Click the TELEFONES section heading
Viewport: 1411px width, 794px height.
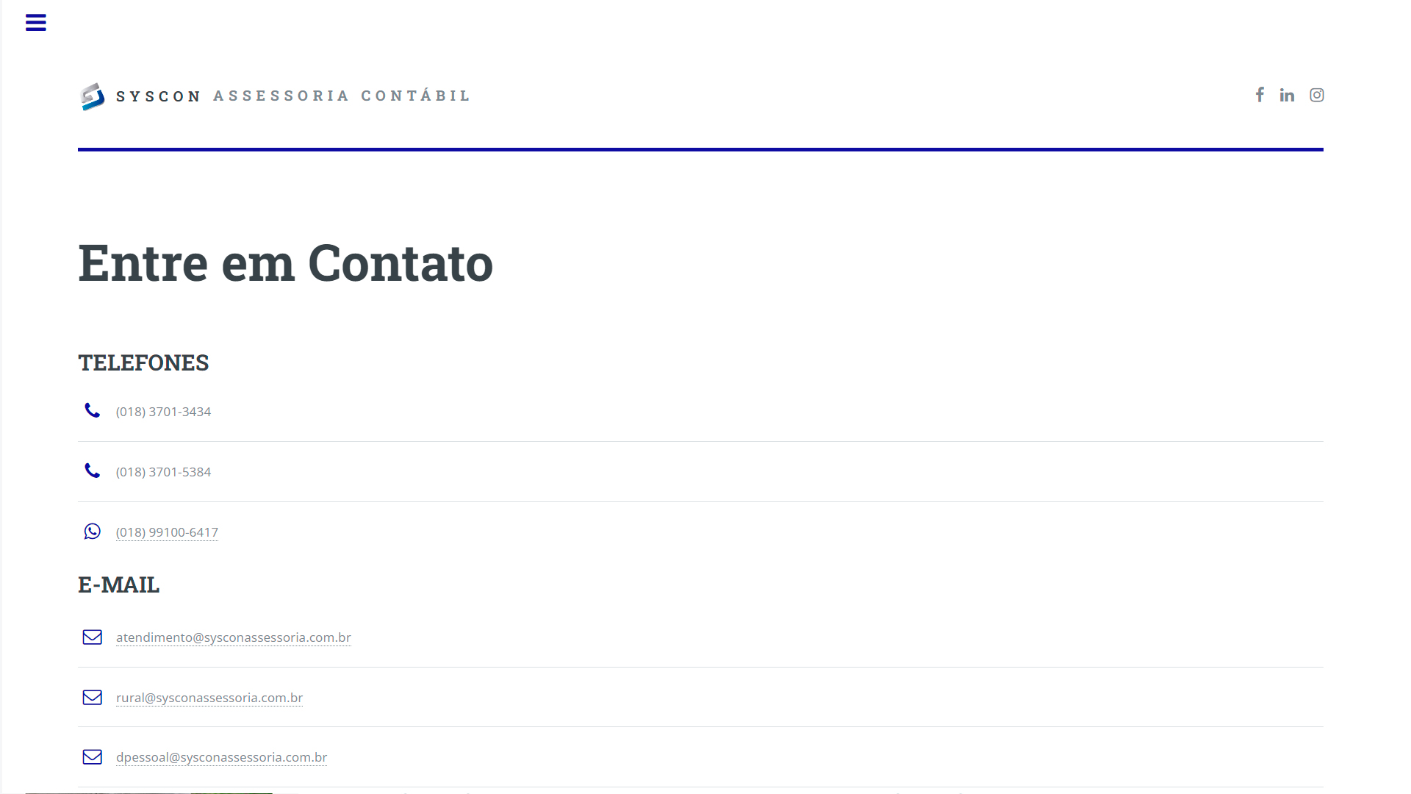tap(143, 363)
